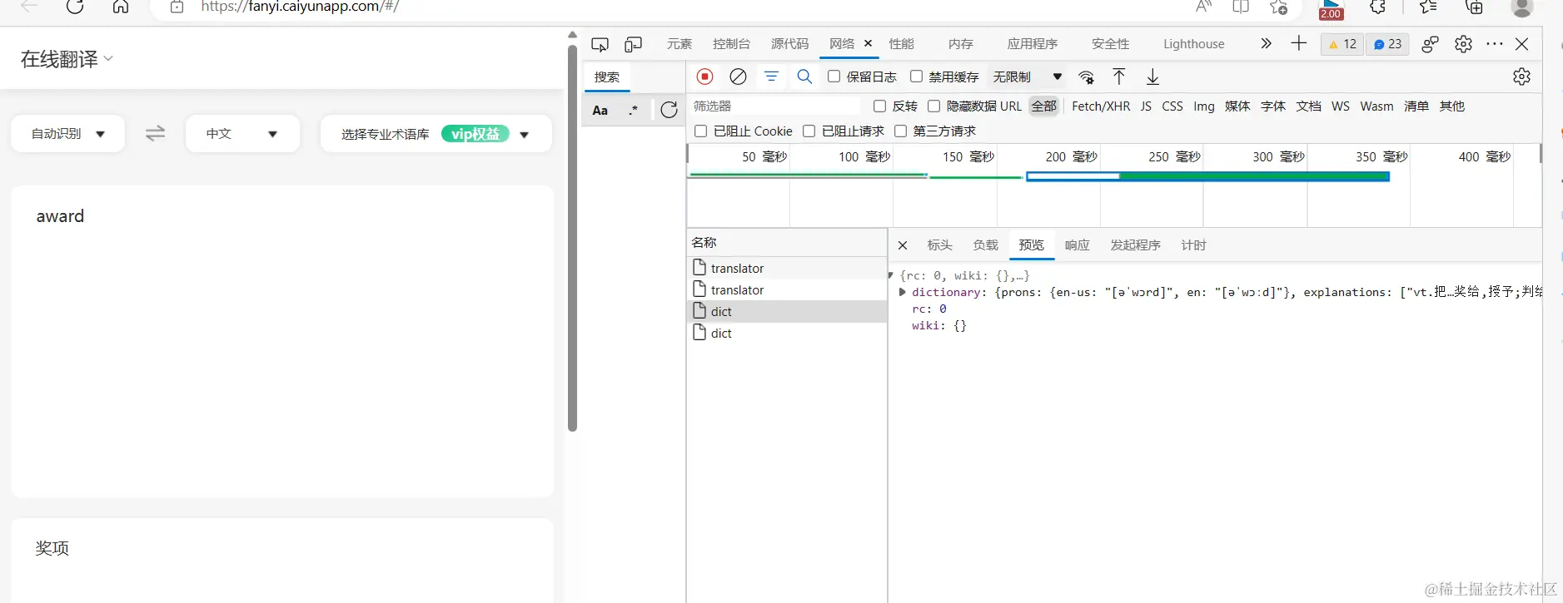Clear the network log
Image resolution: width=1563 pixels, height=603 pixels.
coord(738,77)
